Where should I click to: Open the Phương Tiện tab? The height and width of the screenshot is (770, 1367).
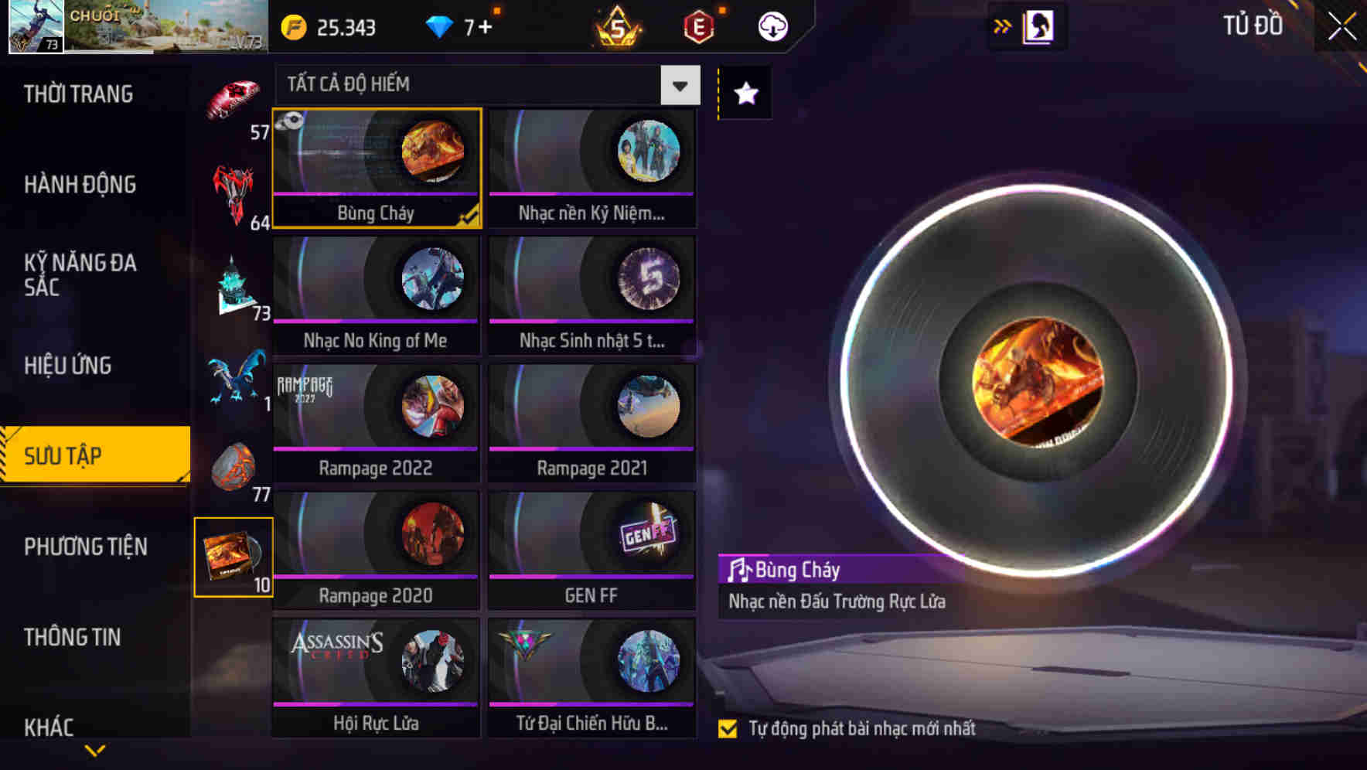click(x=86, y=547)
